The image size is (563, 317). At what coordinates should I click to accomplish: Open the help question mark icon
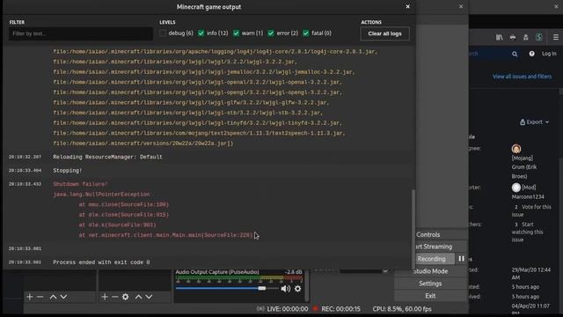531,54
